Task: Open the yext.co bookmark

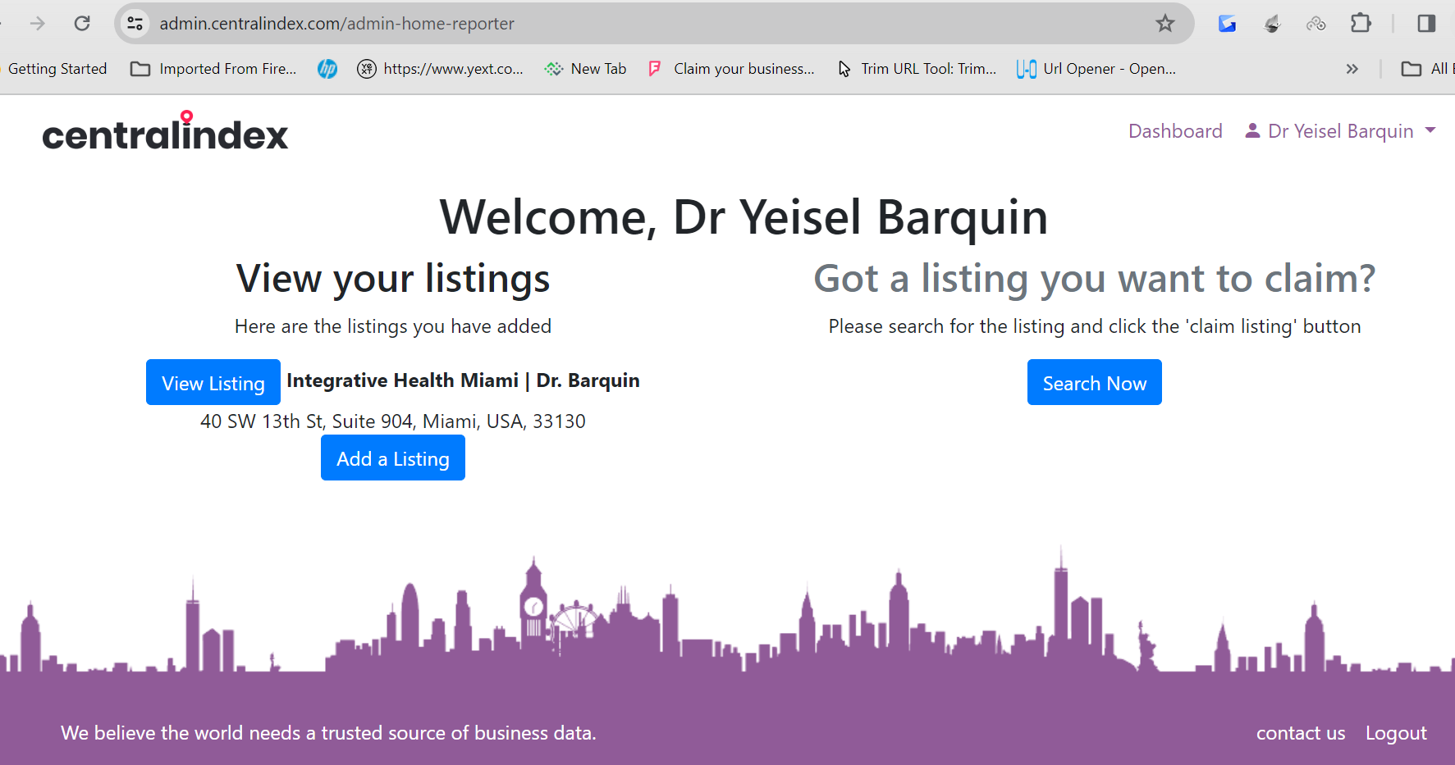Action: click(441, 69)
